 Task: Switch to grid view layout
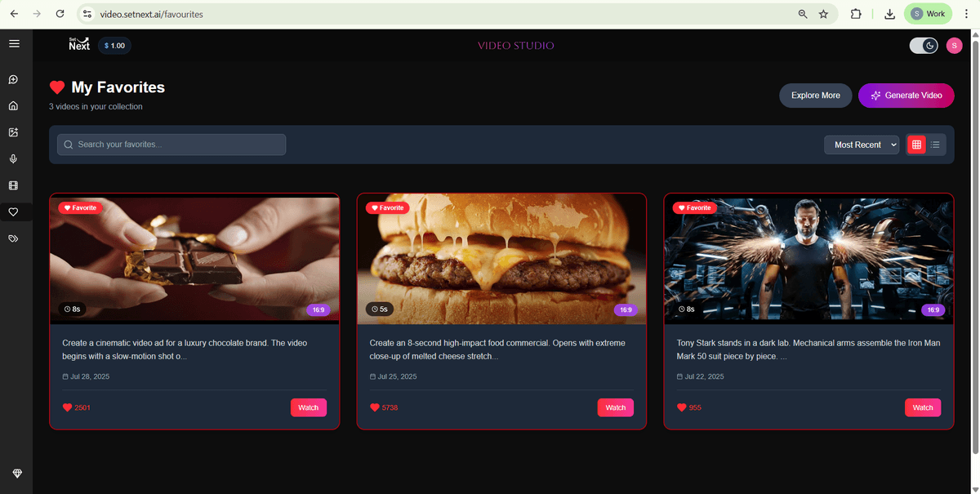tap(916, 145)
